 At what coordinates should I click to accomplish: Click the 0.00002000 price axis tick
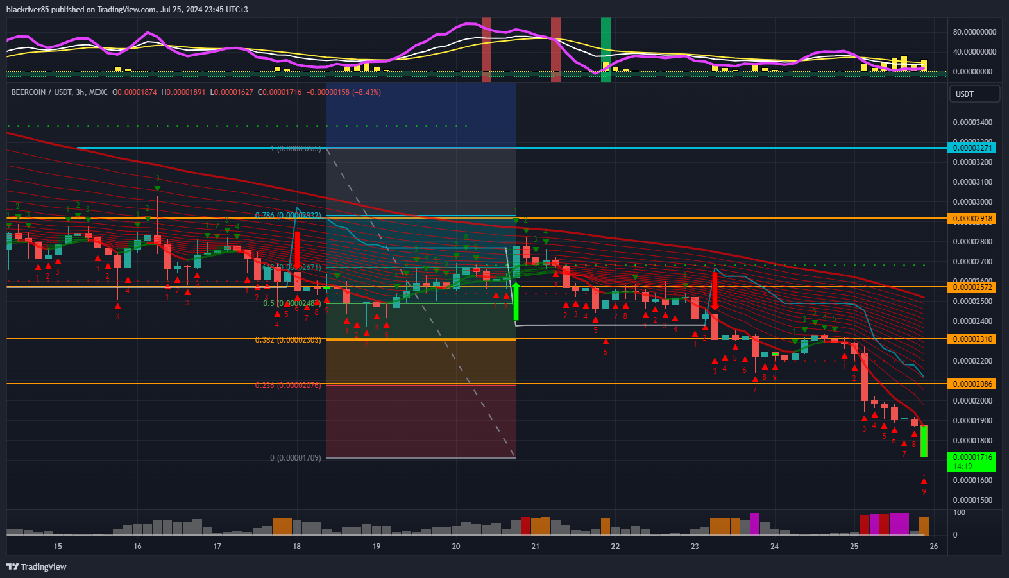[972, 401]
